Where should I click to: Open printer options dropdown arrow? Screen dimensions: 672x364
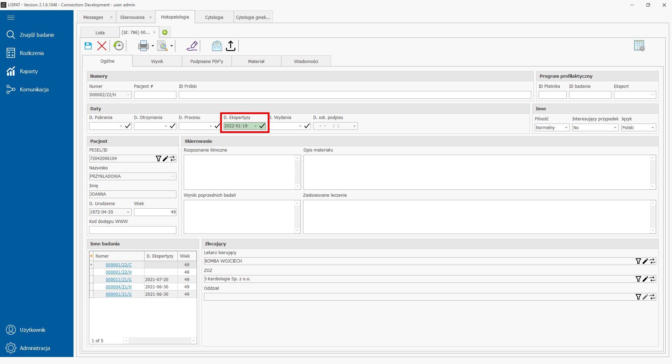(153, 46)
